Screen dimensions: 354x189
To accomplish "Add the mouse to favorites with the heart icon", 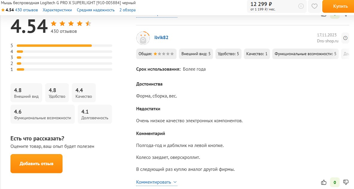I will click(x=314, y=6).
